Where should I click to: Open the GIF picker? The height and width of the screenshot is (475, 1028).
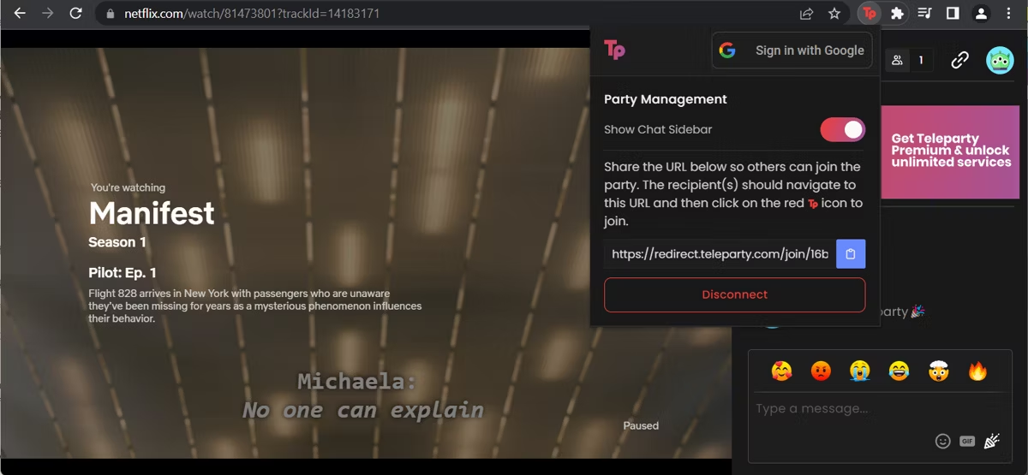(x=967, y=441)
